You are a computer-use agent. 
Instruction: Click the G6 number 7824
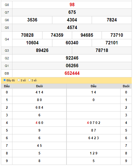[112, 20]
